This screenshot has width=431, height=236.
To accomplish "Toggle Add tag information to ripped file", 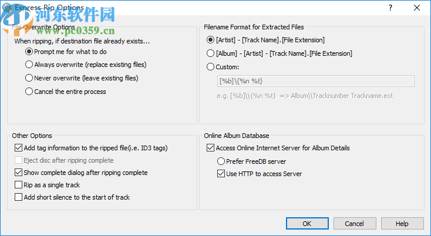I will 19,148.
